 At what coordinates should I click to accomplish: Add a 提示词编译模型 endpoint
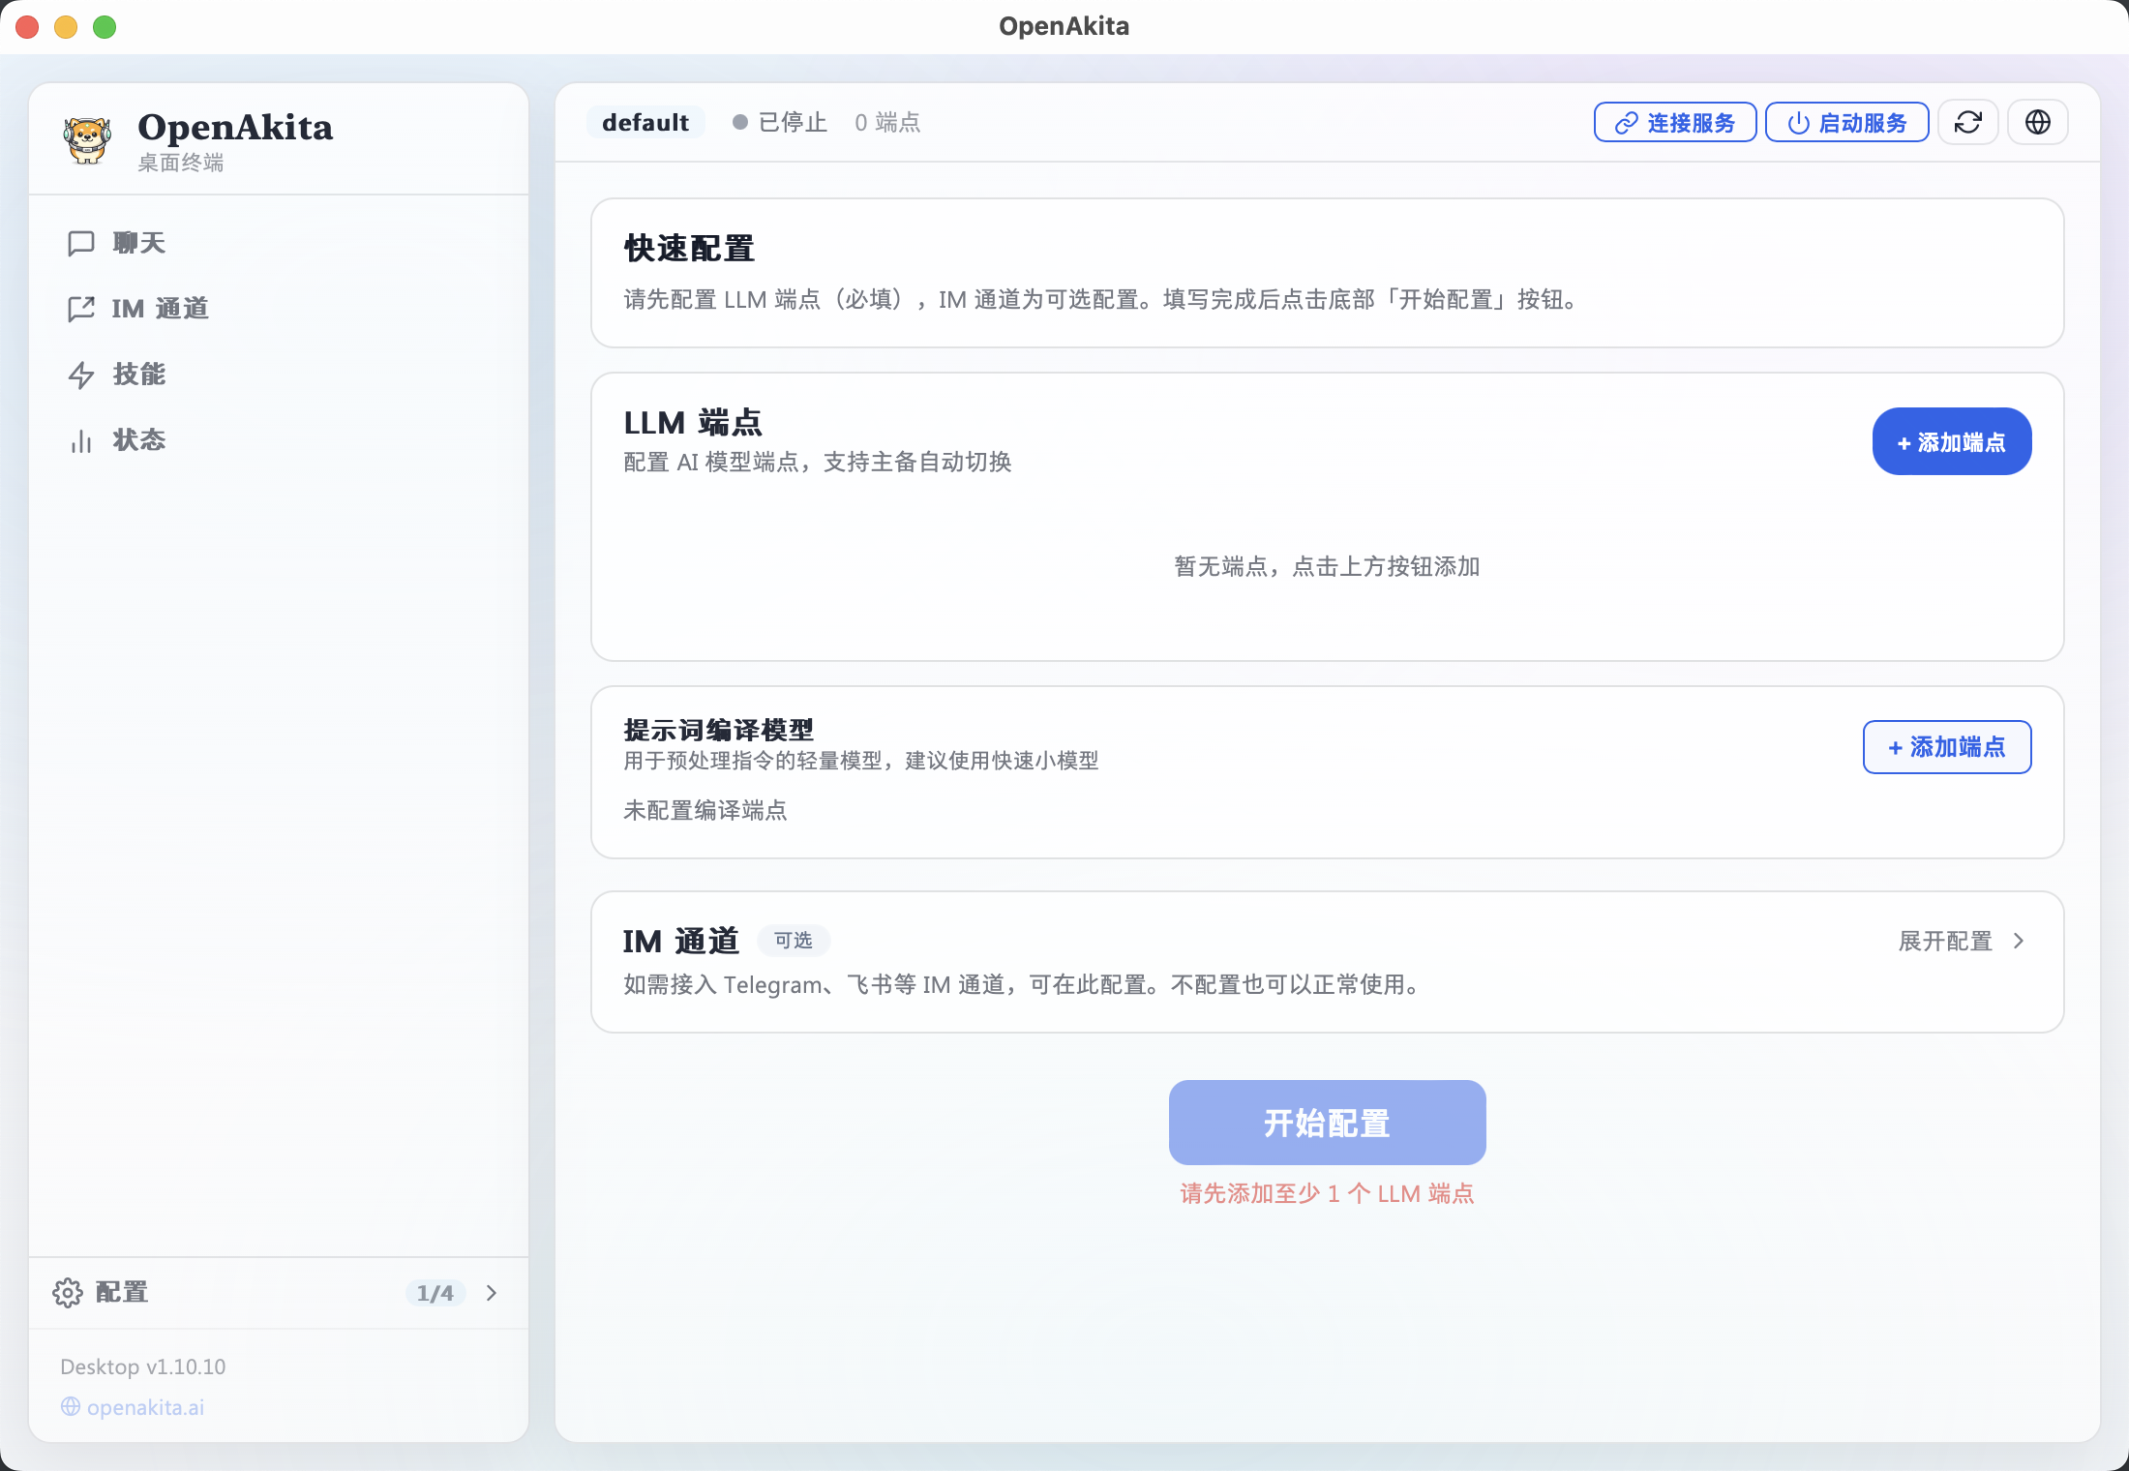tap(1946, 746)
